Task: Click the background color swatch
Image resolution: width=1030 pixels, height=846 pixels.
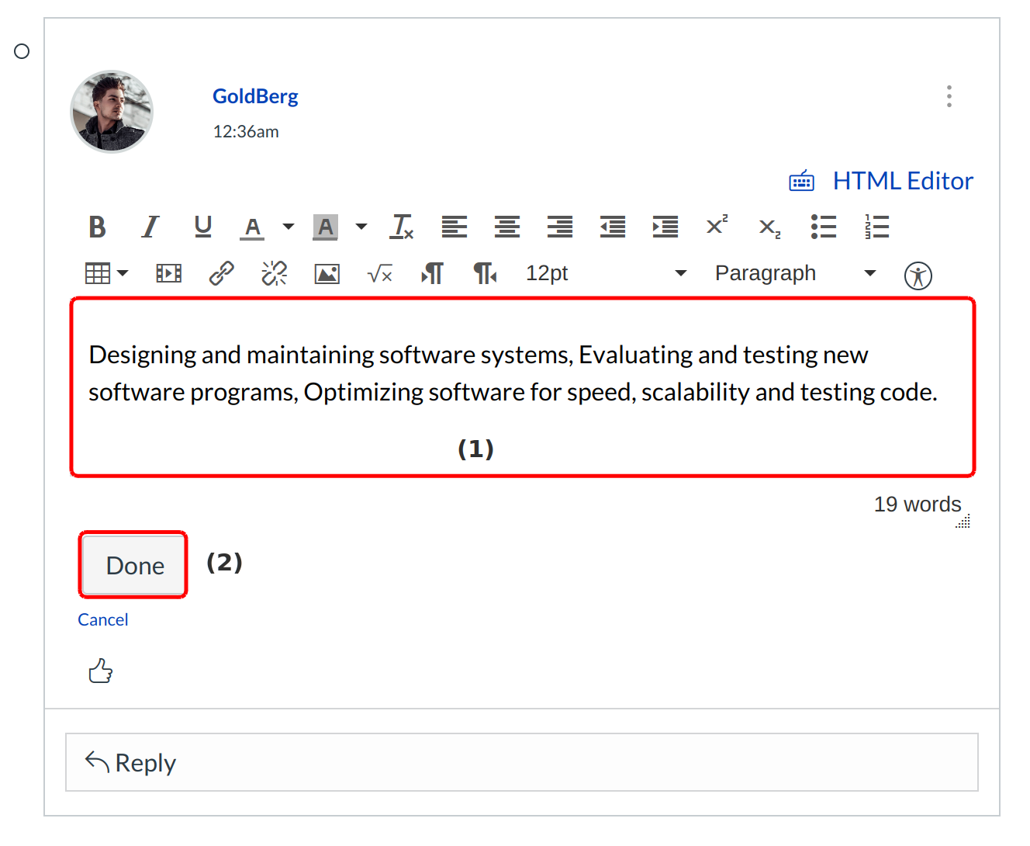Action: (x=326, y=227)
